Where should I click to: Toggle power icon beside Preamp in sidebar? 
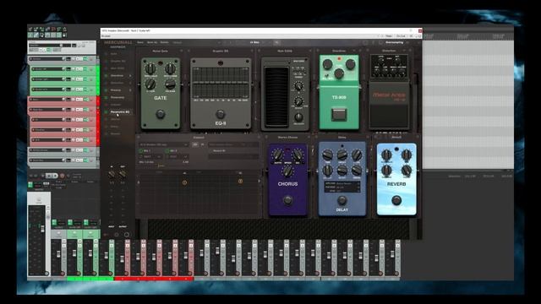pyautogui.click(x=107, y=90)
